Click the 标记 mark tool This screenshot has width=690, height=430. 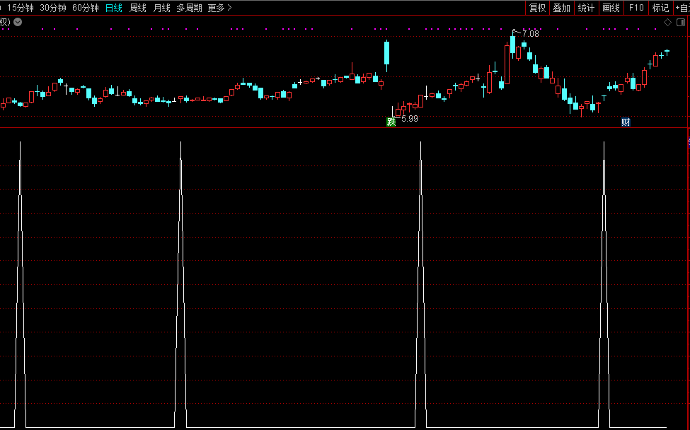point(660,8)
